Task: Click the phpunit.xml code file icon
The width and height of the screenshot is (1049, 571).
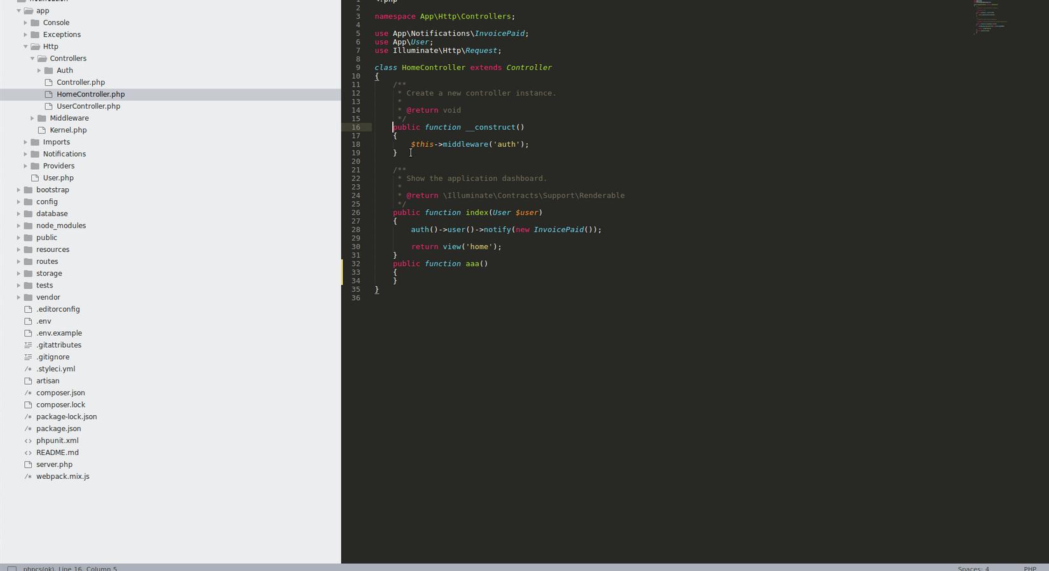Action: pos(28,441)
